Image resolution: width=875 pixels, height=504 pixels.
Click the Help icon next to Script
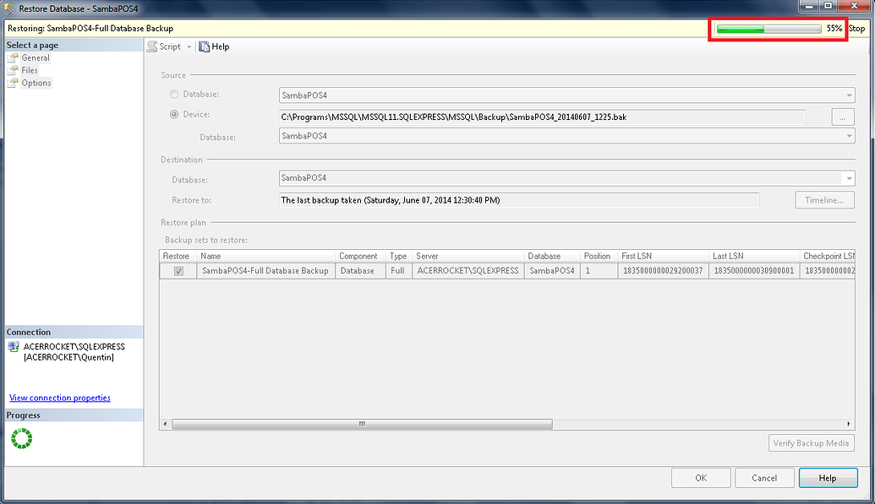(x=203, y=46)
